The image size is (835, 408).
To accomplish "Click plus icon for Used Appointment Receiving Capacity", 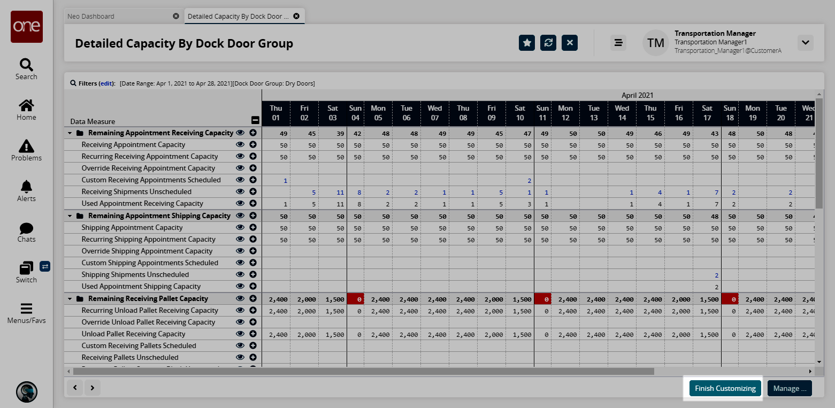I will point(253,203).
